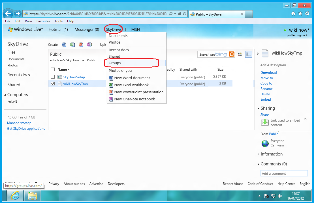
Task: Create a OneNote notebook from the toolbar icon
Action: pos(89,44)
